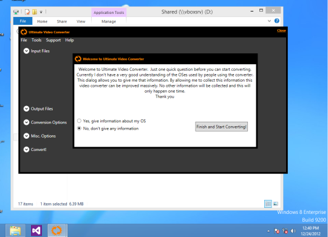Expand the Convert! section
Screen dimensions: 328x237
tap(26, 150)
